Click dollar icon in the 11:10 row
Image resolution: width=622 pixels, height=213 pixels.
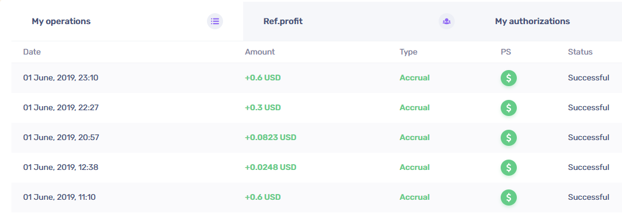coord(509,197)
